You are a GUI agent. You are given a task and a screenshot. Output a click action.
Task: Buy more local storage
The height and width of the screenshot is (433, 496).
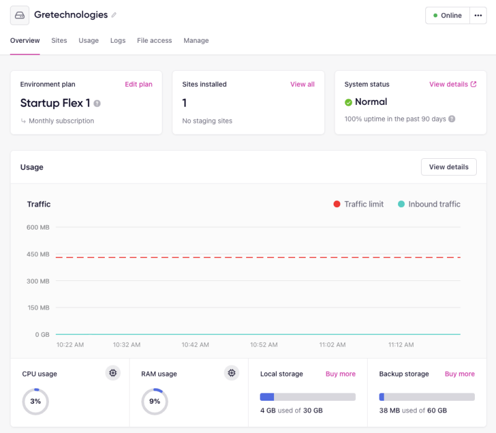[x=340, y=373]
